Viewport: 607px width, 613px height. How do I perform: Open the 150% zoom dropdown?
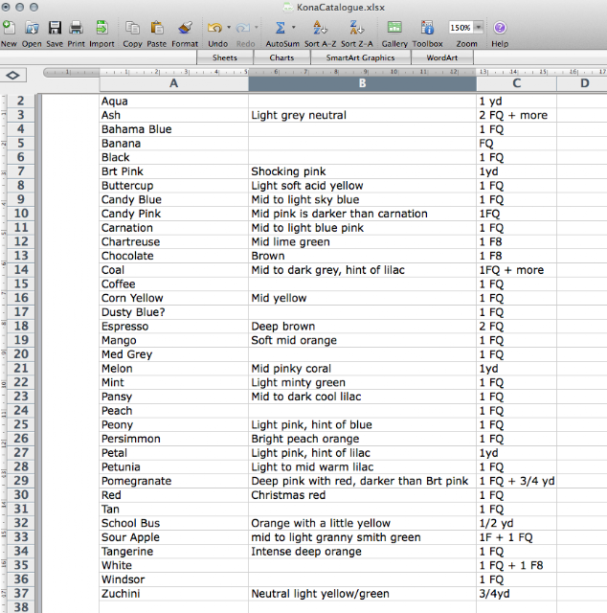[478, 28]
